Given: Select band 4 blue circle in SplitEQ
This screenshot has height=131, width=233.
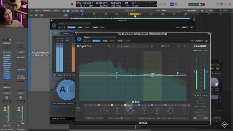Looking at the screenshot, I should click(x=139, y=105).
